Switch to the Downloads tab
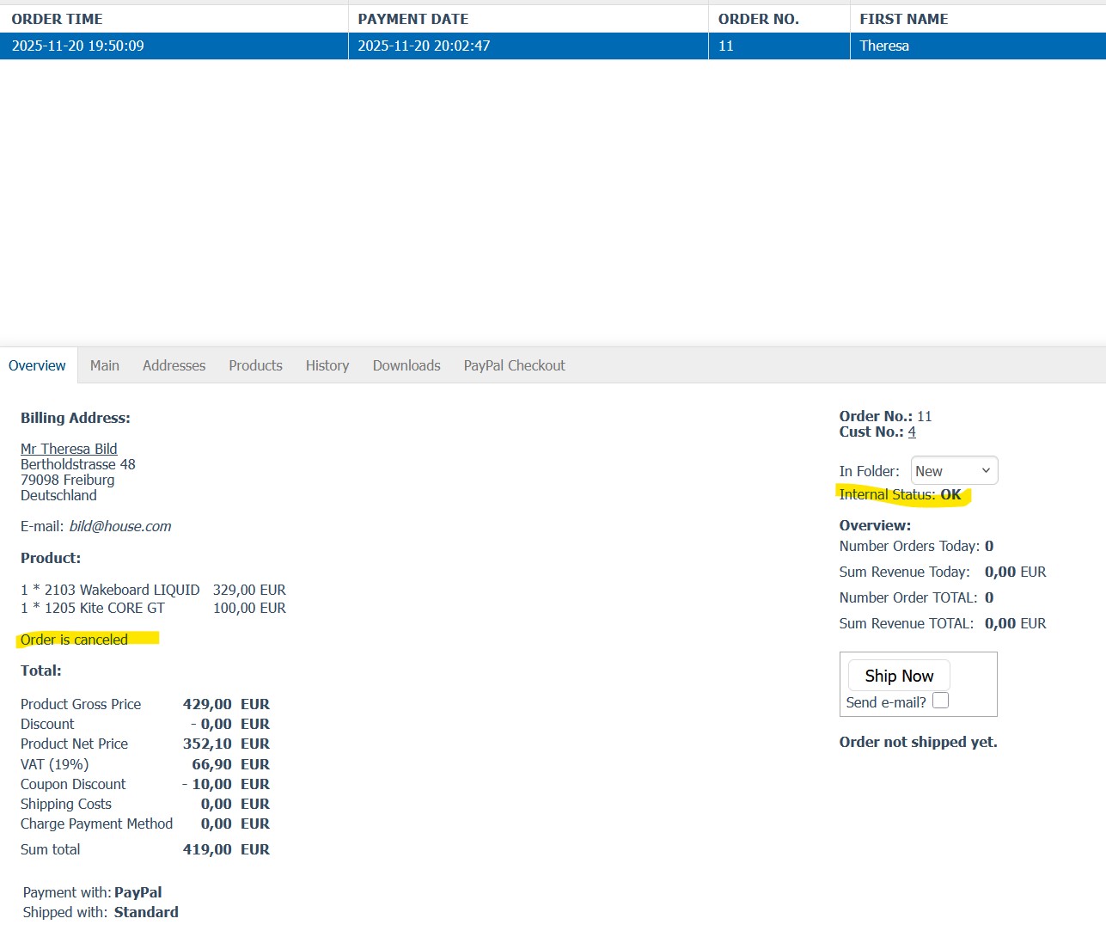The image size is (1106, 943). tap(406, 366)
